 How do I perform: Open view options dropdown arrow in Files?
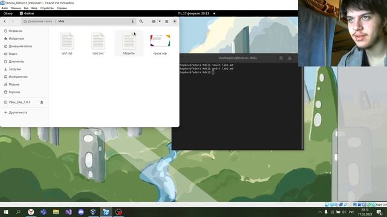pos(160,22)
